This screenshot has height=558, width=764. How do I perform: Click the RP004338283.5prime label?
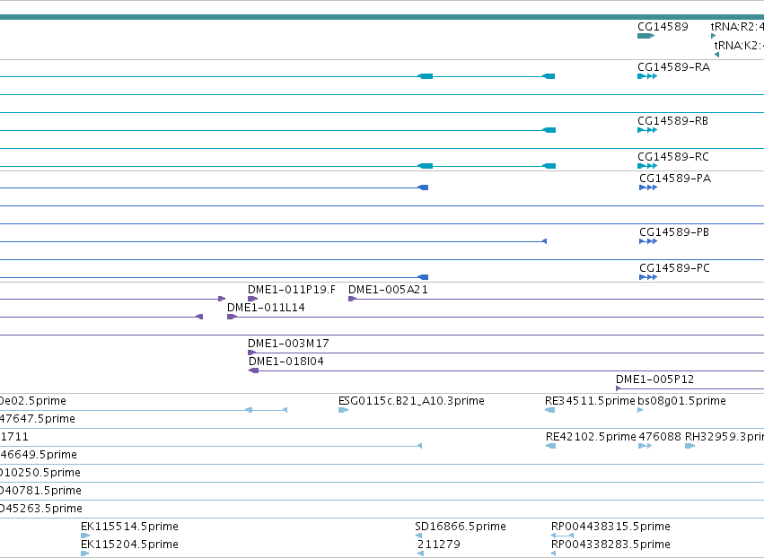pyautogui.click(x=610, y=545)
